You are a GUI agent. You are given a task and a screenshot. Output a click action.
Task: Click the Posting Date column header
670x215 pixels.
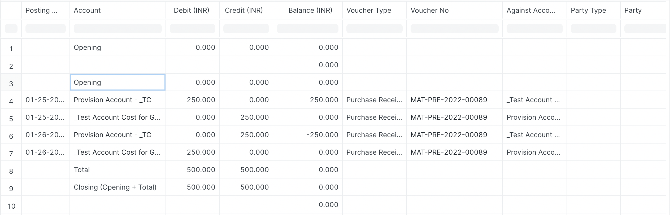click(41, 10)
